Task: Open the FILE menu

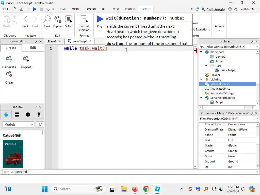Action: tap(6, 9)
